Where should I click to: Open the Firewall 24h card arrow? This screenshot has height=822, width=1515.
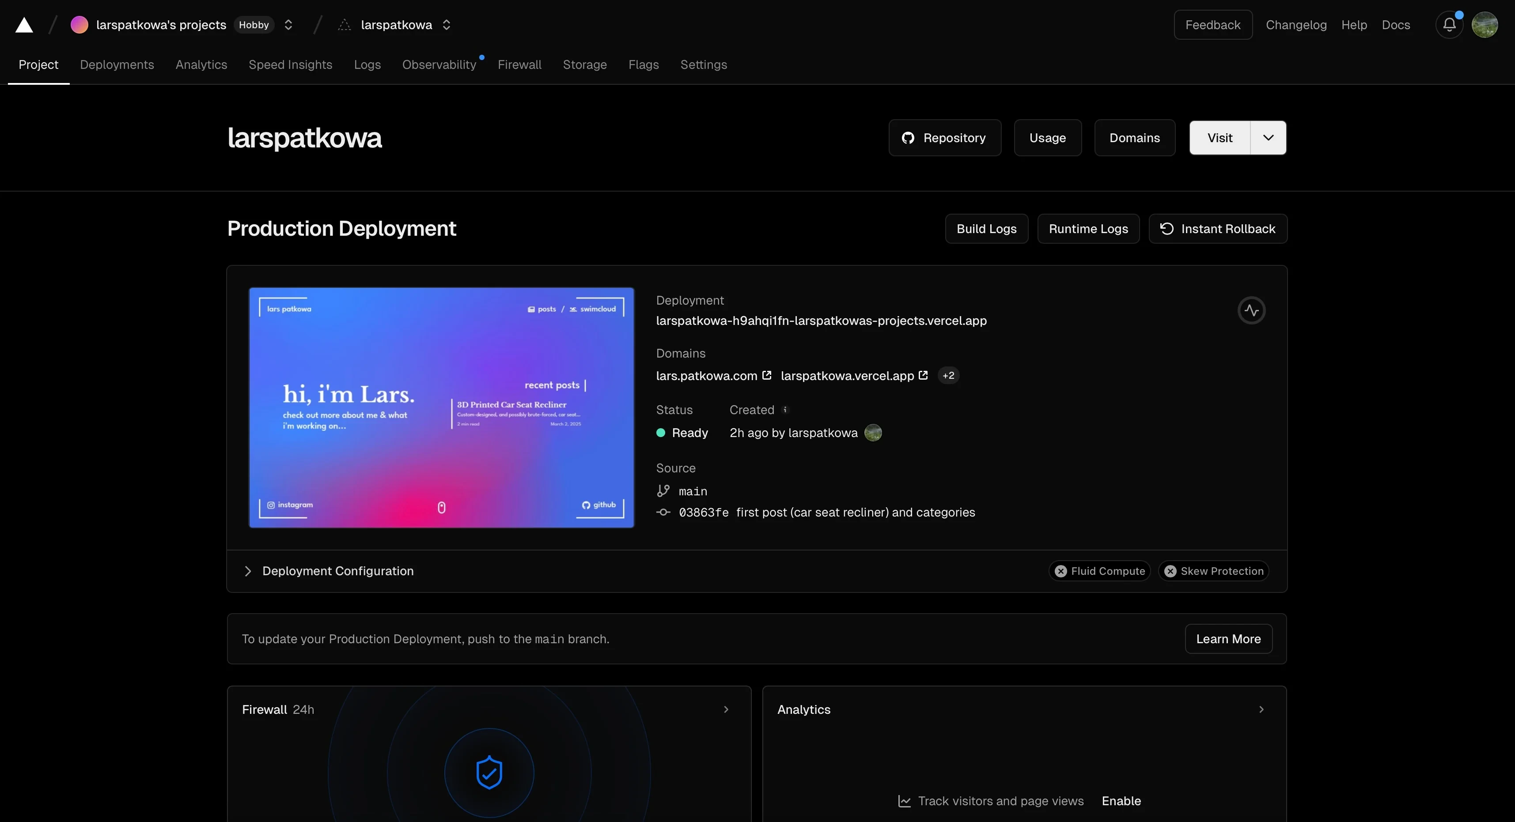pos(726,710)
